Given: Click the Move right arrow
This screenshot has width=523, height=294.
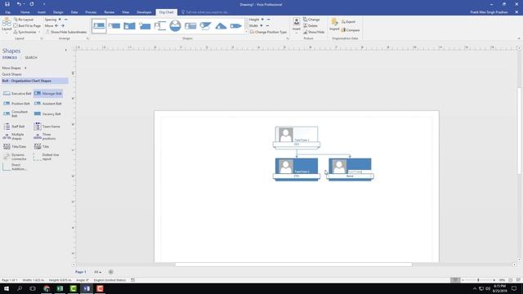Looking at the screenshot, I should tap(62, 25).
